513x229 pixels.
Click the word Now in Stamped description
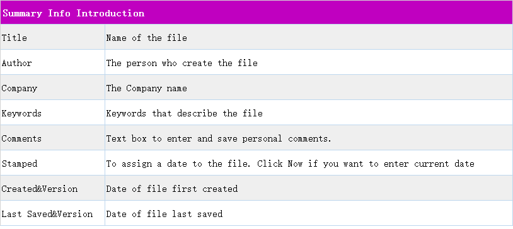coord(295,164)
